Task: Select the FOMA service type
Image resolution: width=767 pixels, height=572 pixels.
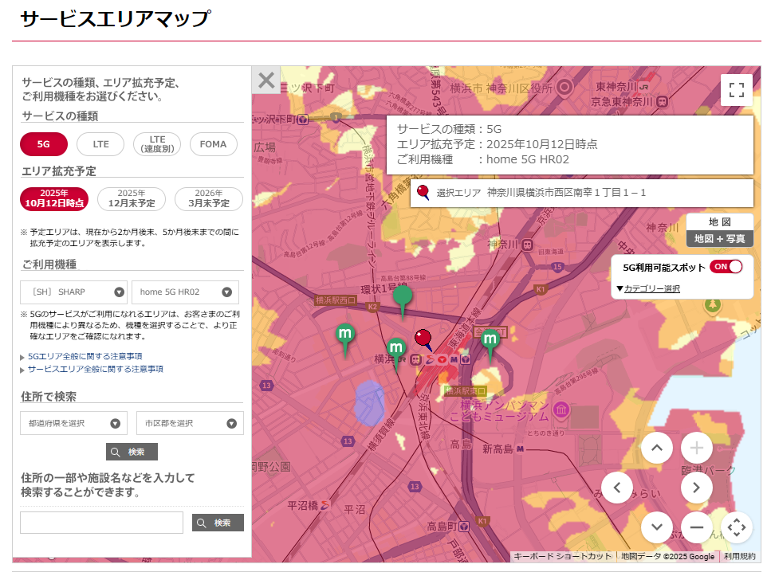Action: [x=214, y=144]
